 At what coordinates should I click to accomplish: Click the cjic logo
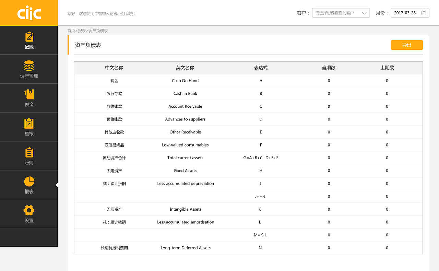(29, 13)
